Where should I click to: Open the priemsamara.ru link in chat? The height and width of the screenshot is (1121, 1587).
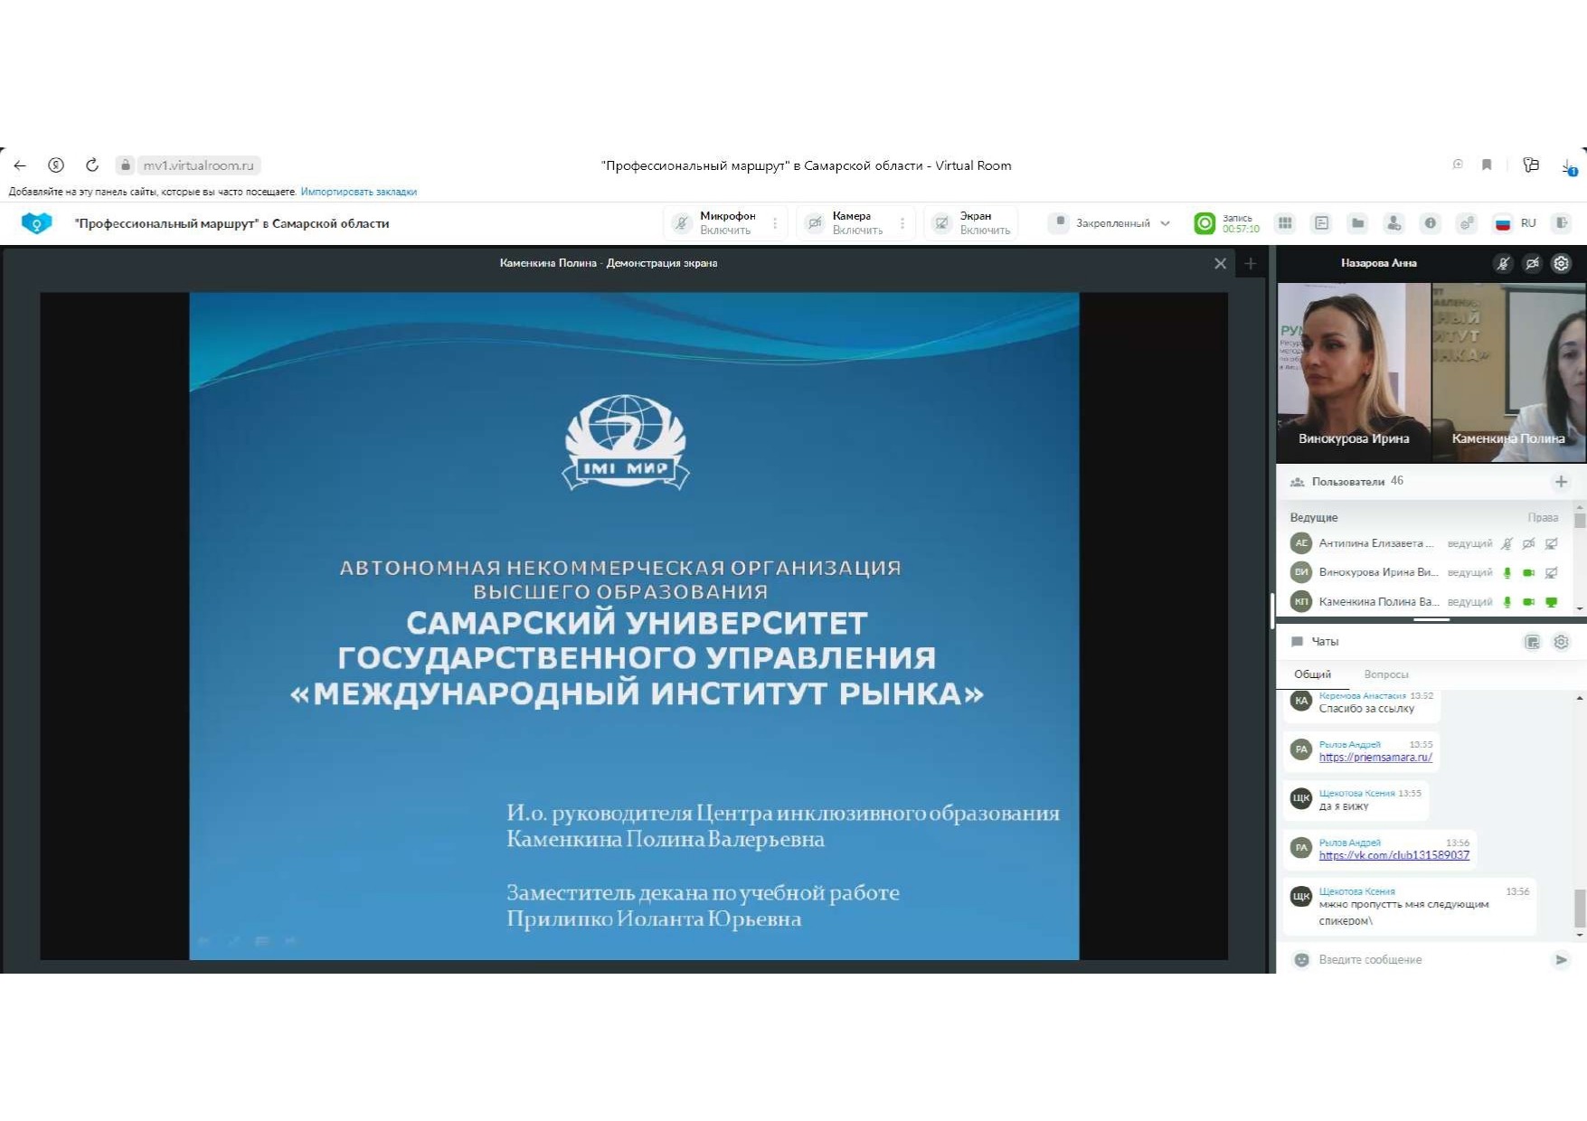pyautogui.click(x=1374, y=758)
